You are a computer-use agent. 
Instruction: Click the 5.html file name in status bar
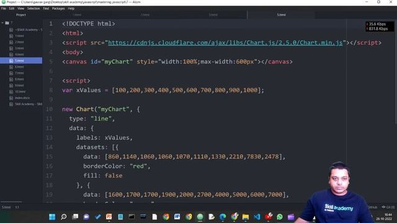pyautogui.click(x=6, y=207)
